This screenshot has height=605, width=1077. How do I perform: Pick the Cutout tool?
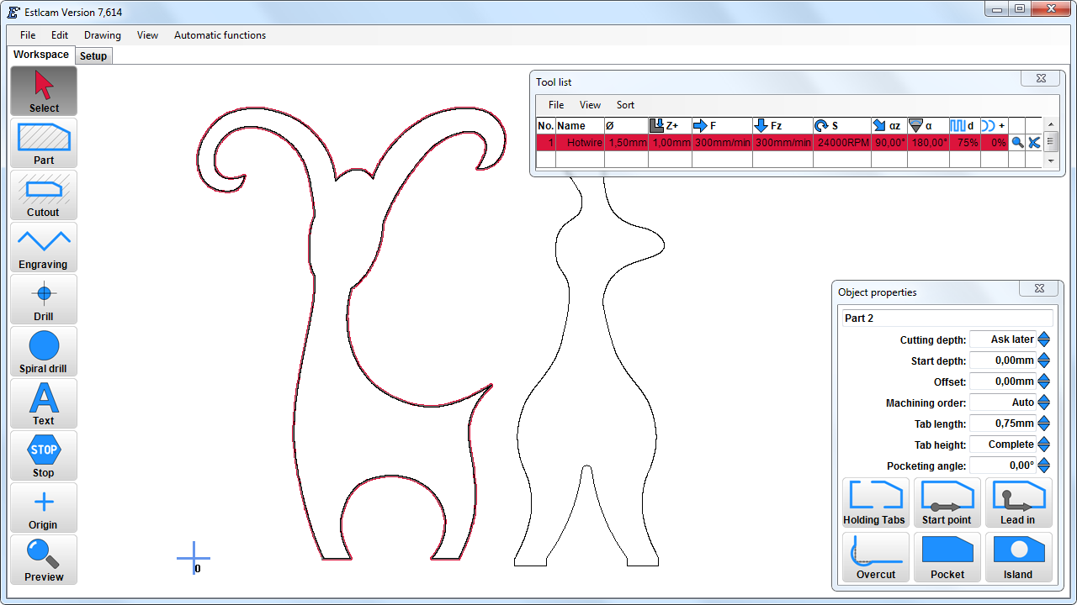(x=44, y=195)
